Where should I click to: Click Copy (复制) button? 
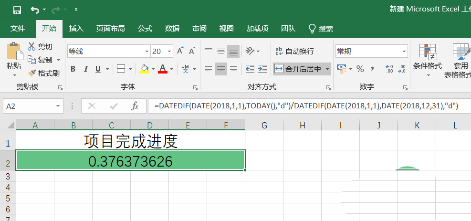pyautogui.click(x=40, y=60)
